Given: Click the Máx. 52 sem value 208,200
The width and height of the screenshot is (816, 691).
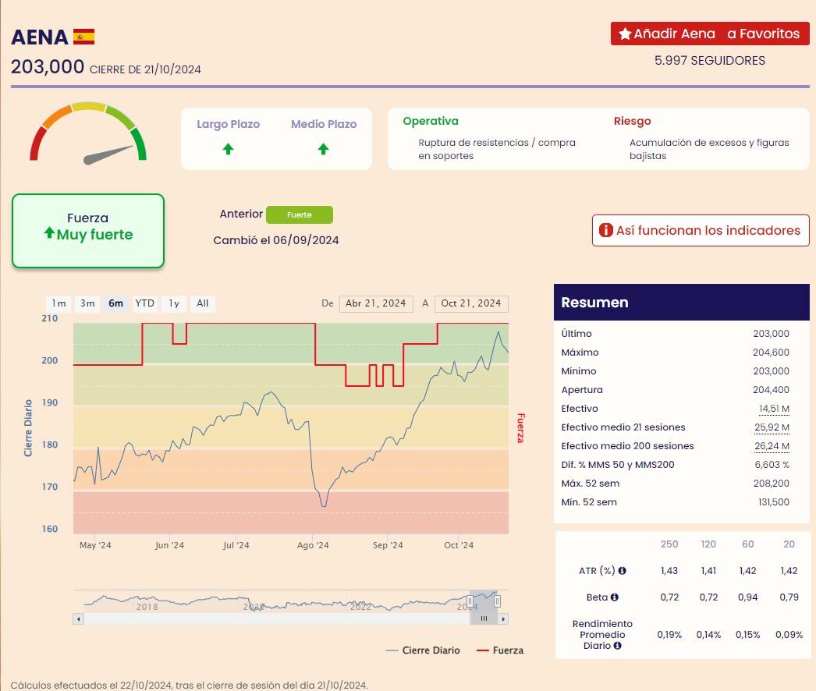Looking at the screenshot, I should 772,484.
